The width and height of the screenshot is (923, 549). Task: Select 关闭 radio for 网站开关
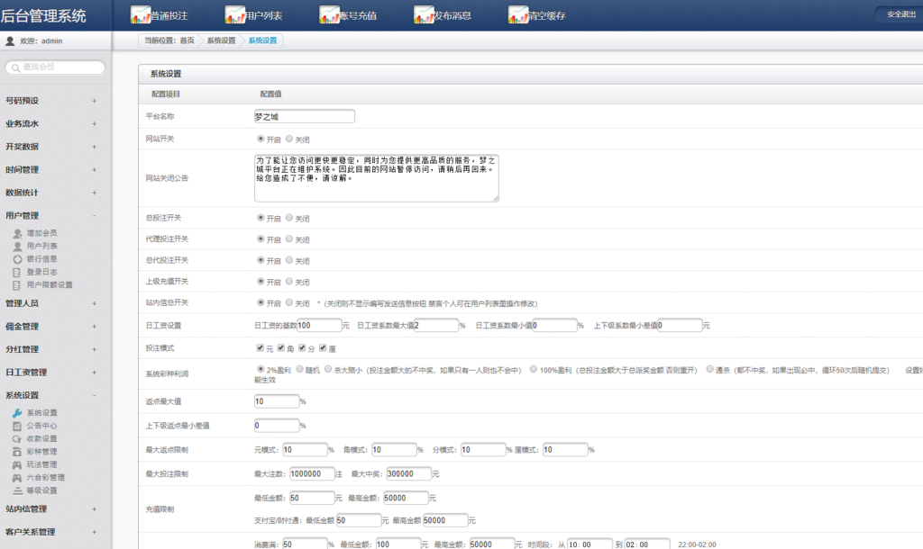pyautogui.click(x=289, y=139)
